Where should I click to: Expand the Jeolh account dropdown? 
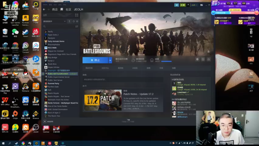(x=194, y=5)
